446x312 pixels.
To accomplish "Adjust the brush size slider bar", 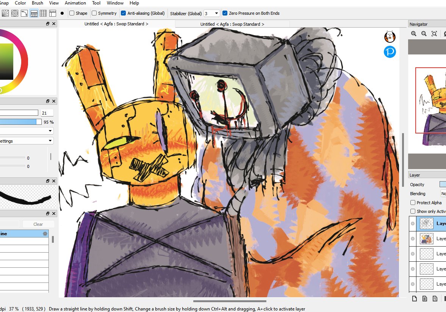I will (19, 113).
